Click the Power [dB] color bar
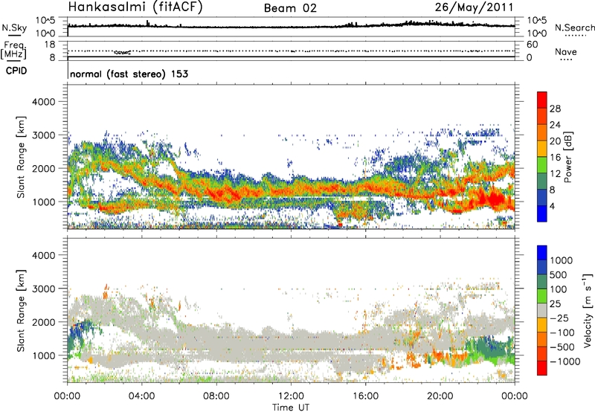Screen dimensions: 595x412 pyautogui.click(x=542, y=157)
